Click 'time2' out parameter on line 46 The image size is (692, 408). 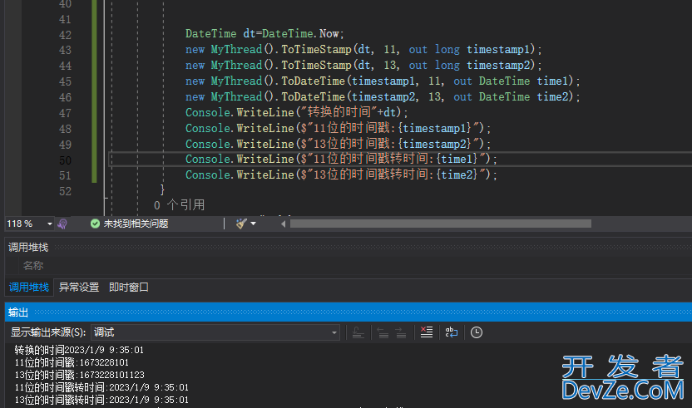tap(552, 96)
